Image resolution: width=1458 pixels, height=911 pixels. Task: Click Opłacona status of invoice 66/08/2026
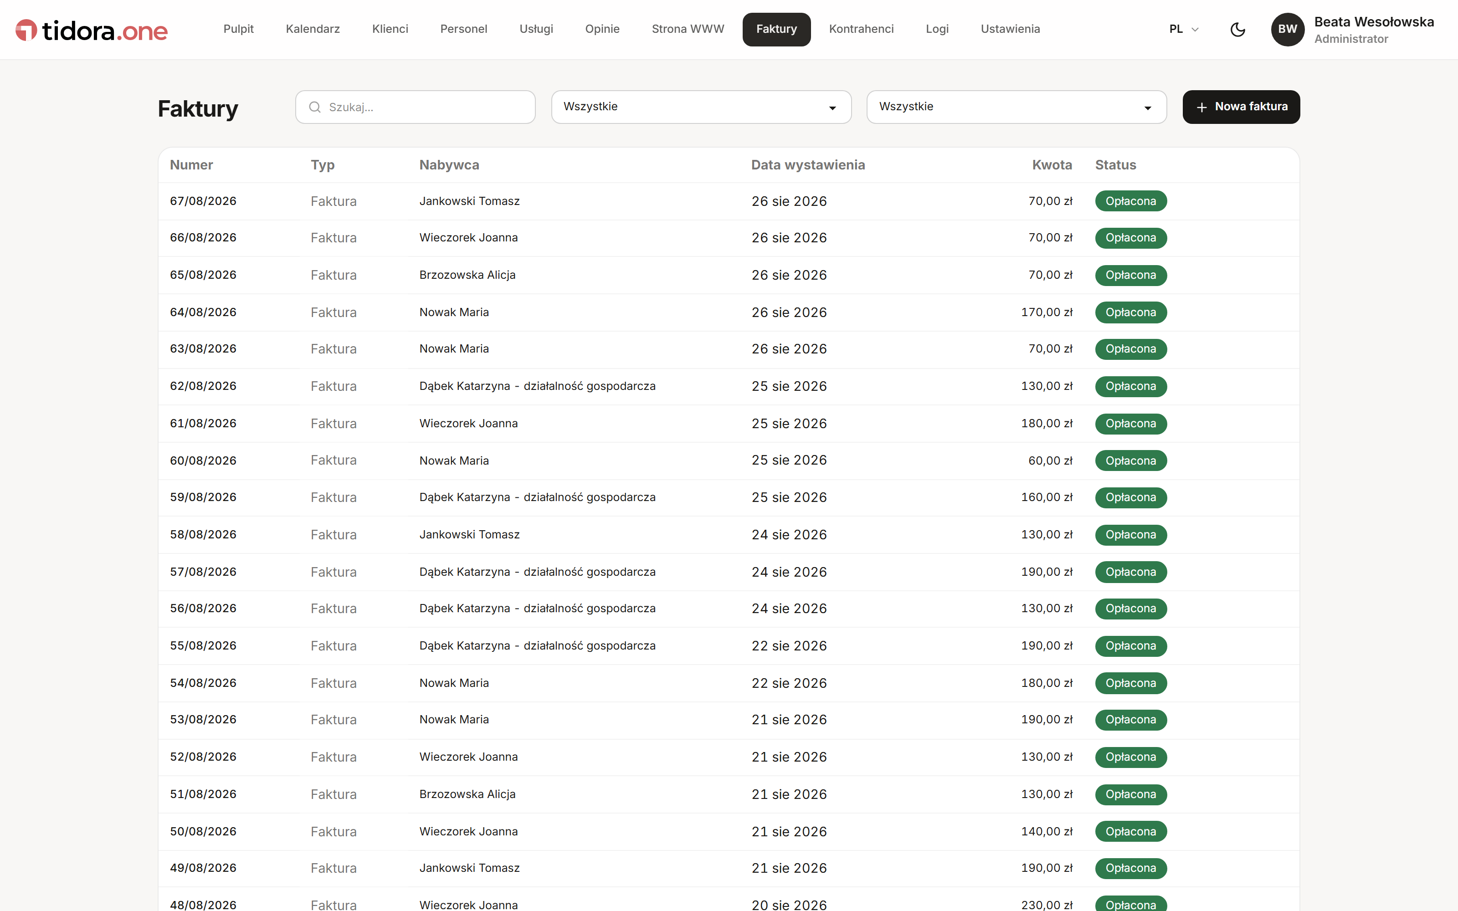click(1131, 238)
